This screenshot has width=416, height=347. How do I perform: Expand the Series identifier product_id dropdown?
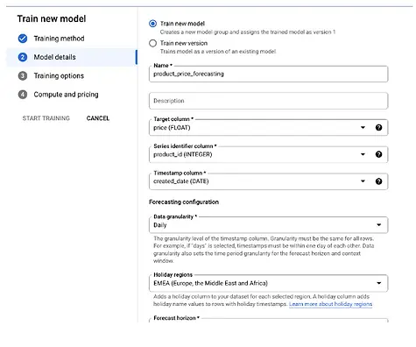363,154
